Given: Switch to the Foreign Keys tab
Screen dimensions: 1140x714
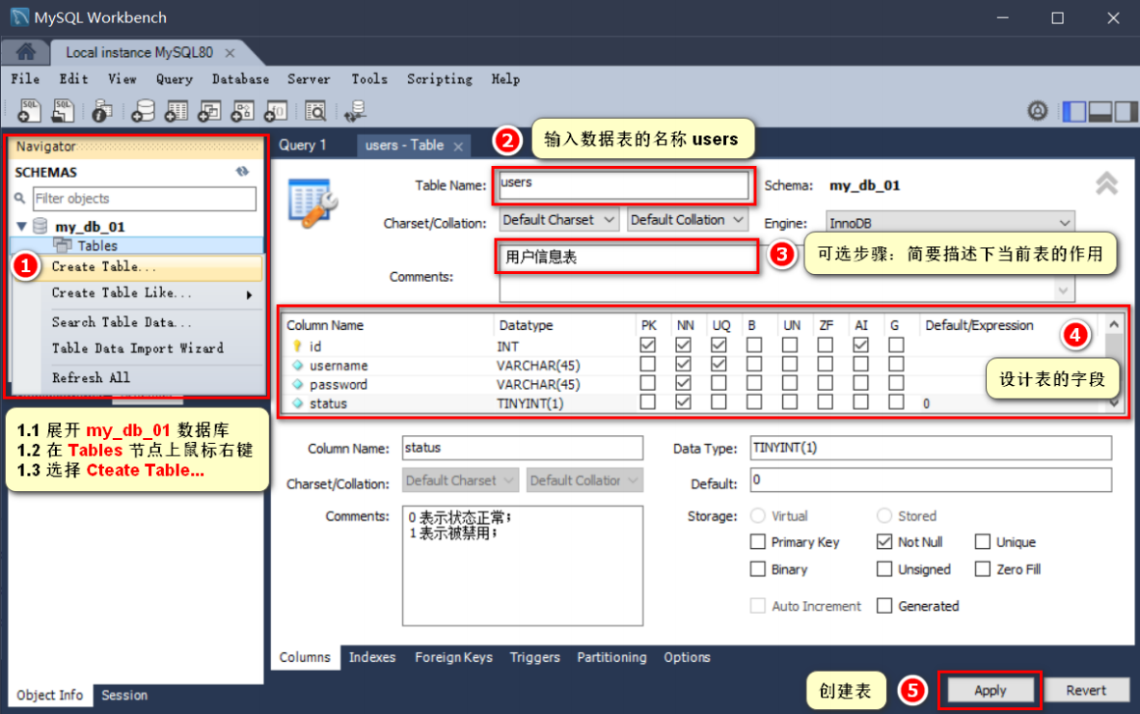Looking at the screenshot, I should click(453, 656).
